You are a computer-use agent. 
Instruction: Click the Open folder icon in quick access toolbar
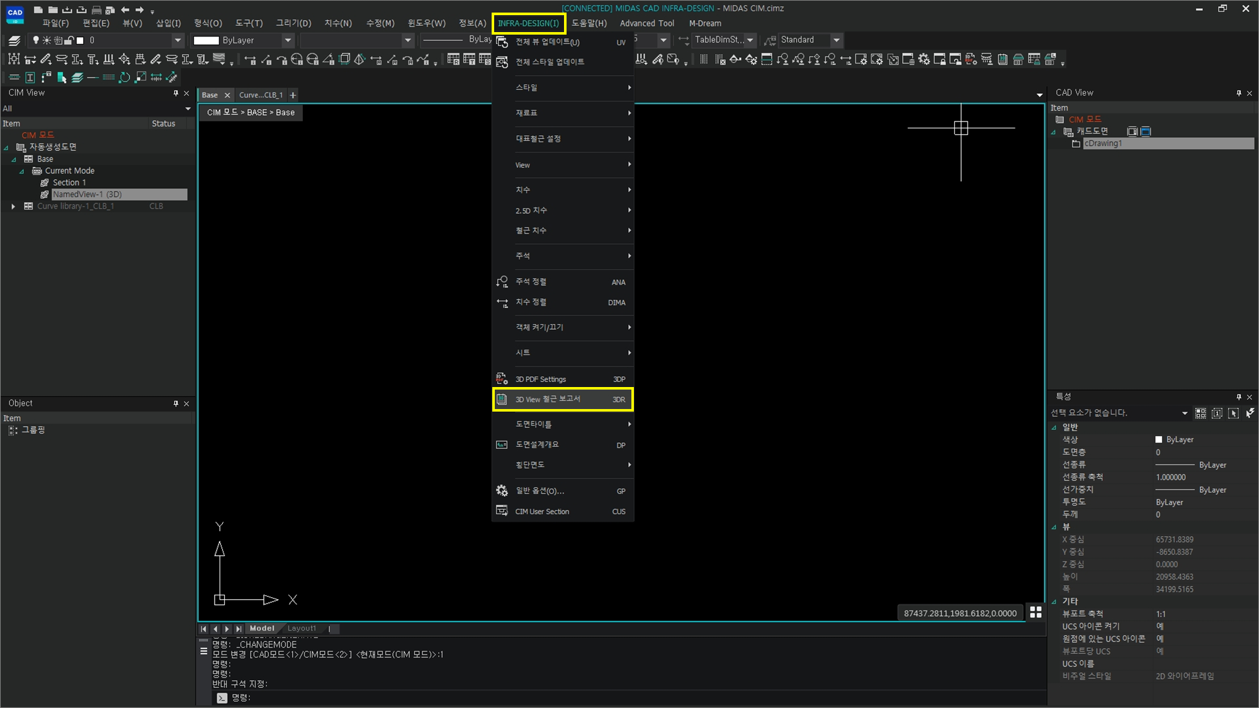coord(53,9)
